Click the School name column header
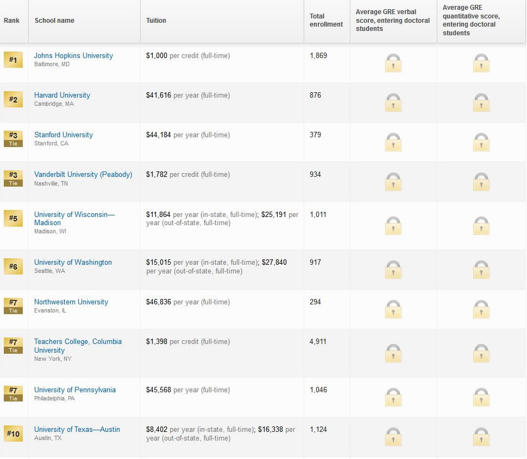Screen dimensions: 527x459 click(x=54, y=21)
